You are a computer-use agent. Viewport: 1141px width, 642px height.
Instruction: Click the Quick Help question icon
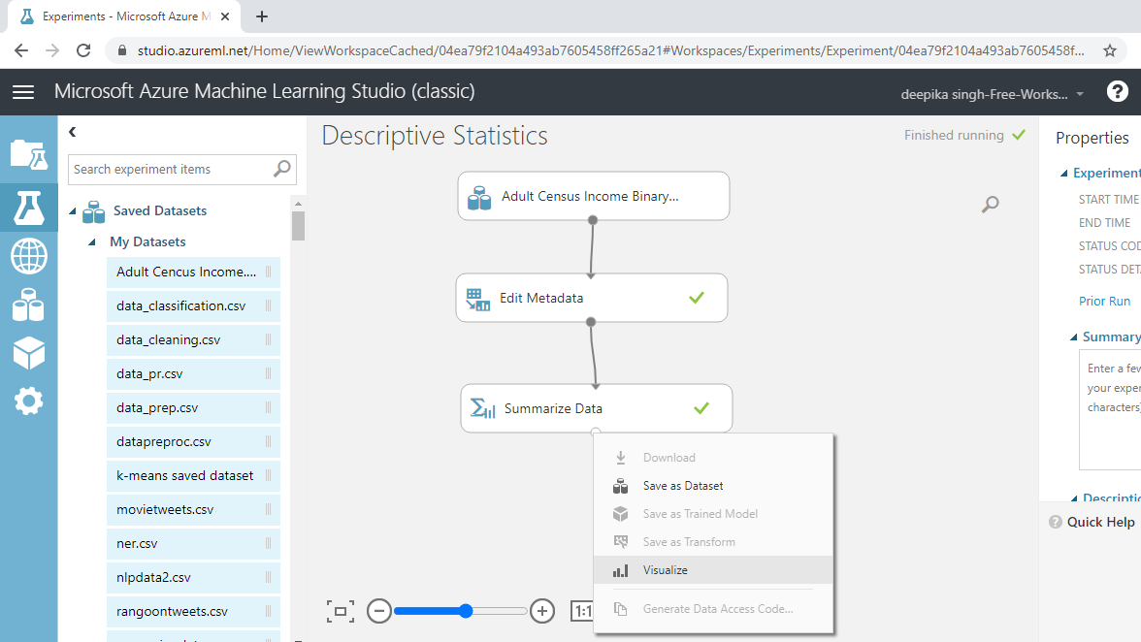[x=1056, y=522]
